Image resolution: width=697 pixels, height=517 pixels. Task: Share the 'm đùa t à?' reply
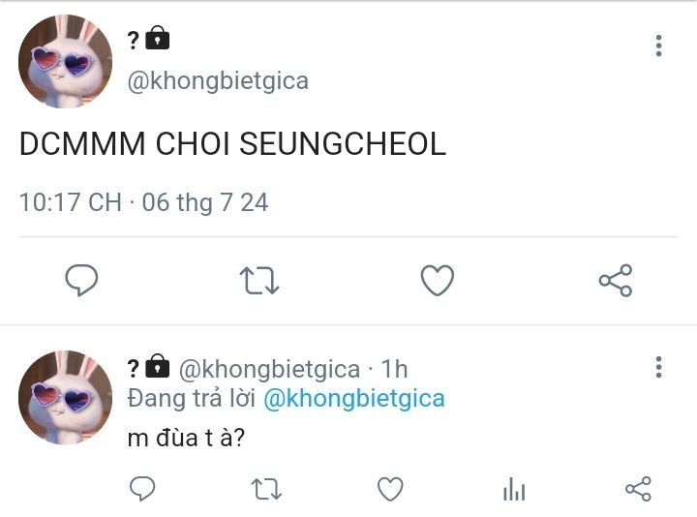tap(638, 490)
